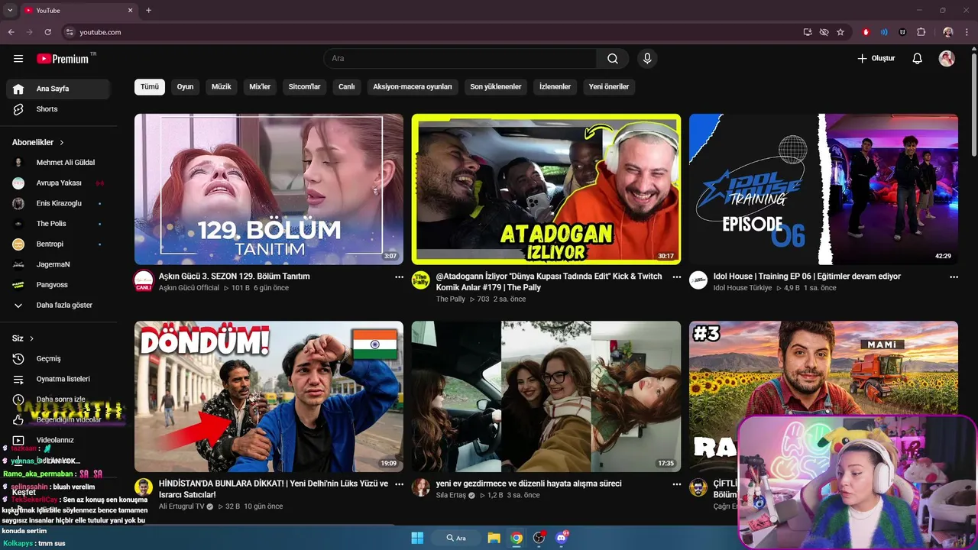Select the Son yüklenenler filter chip
This screenshot has width=978, height=550.
496,86
